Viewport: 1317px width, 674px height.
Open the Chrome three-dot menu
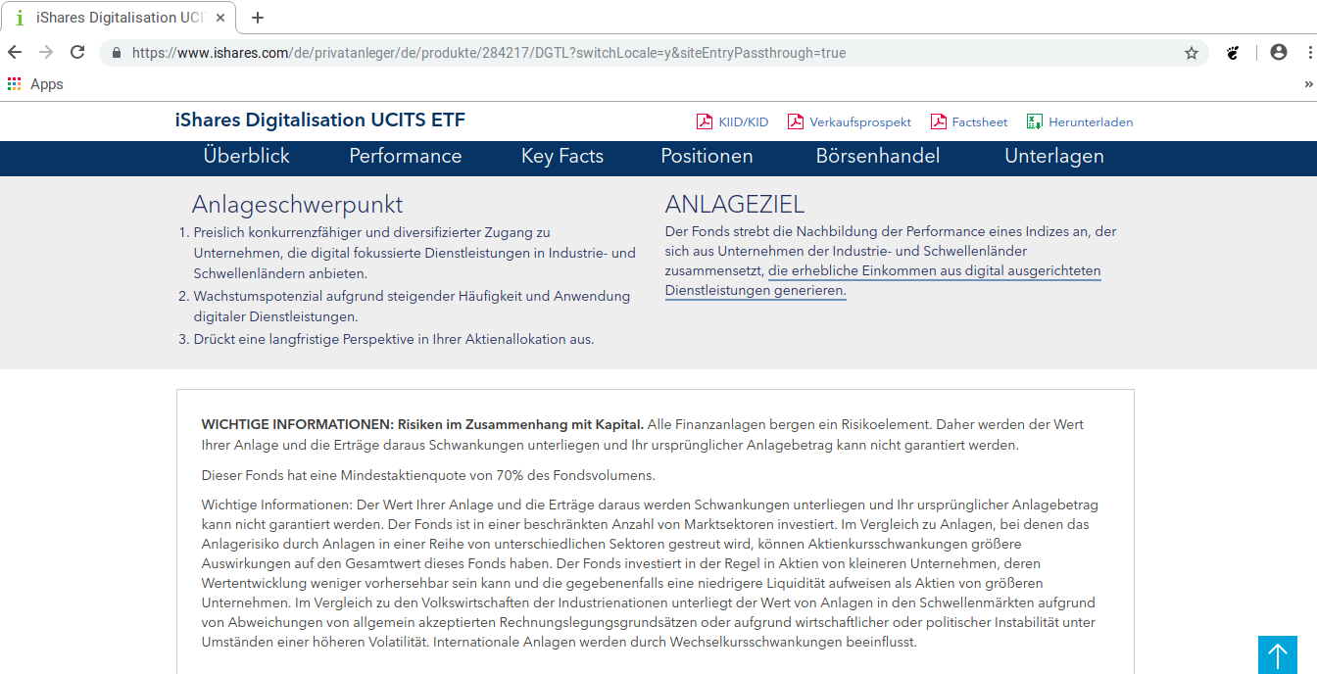pos(1310,53)
